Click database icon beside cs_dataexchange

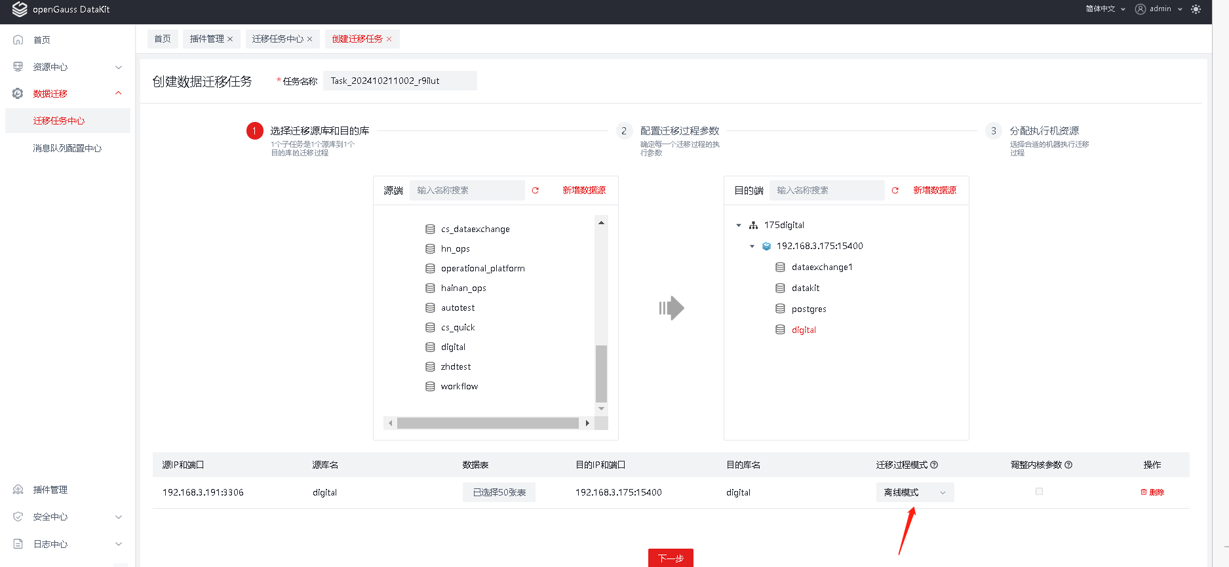pos(430,229)
